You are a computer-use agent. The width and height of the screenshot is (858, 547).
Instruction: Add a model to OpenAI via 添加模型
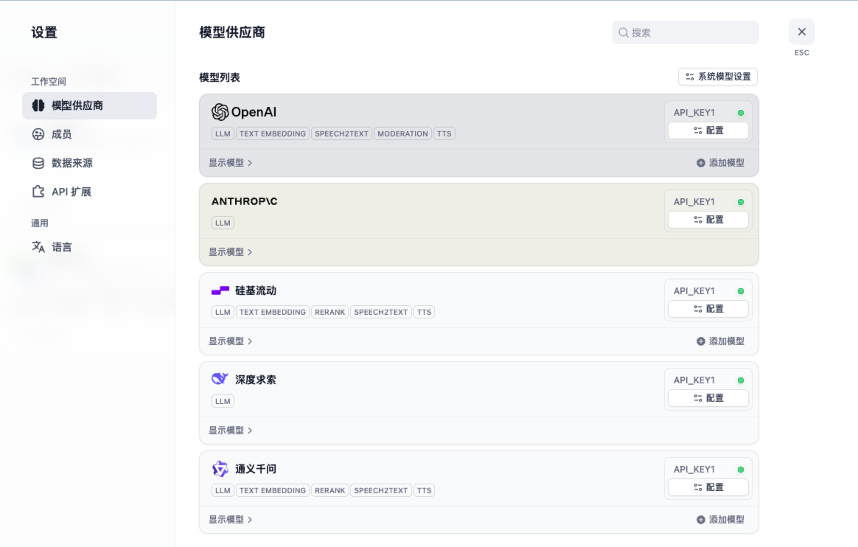720,163
